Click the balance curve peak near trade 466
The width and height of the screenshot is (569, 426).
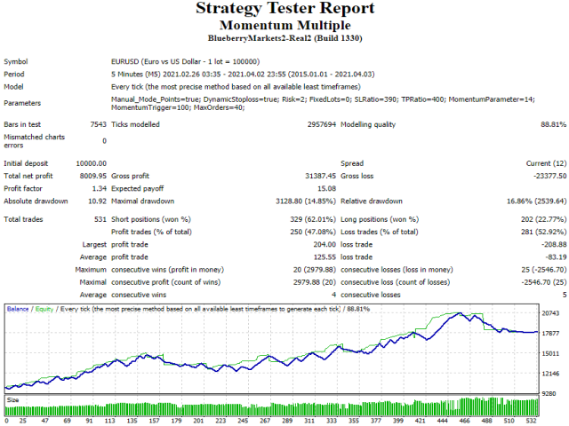click(460, 313)
